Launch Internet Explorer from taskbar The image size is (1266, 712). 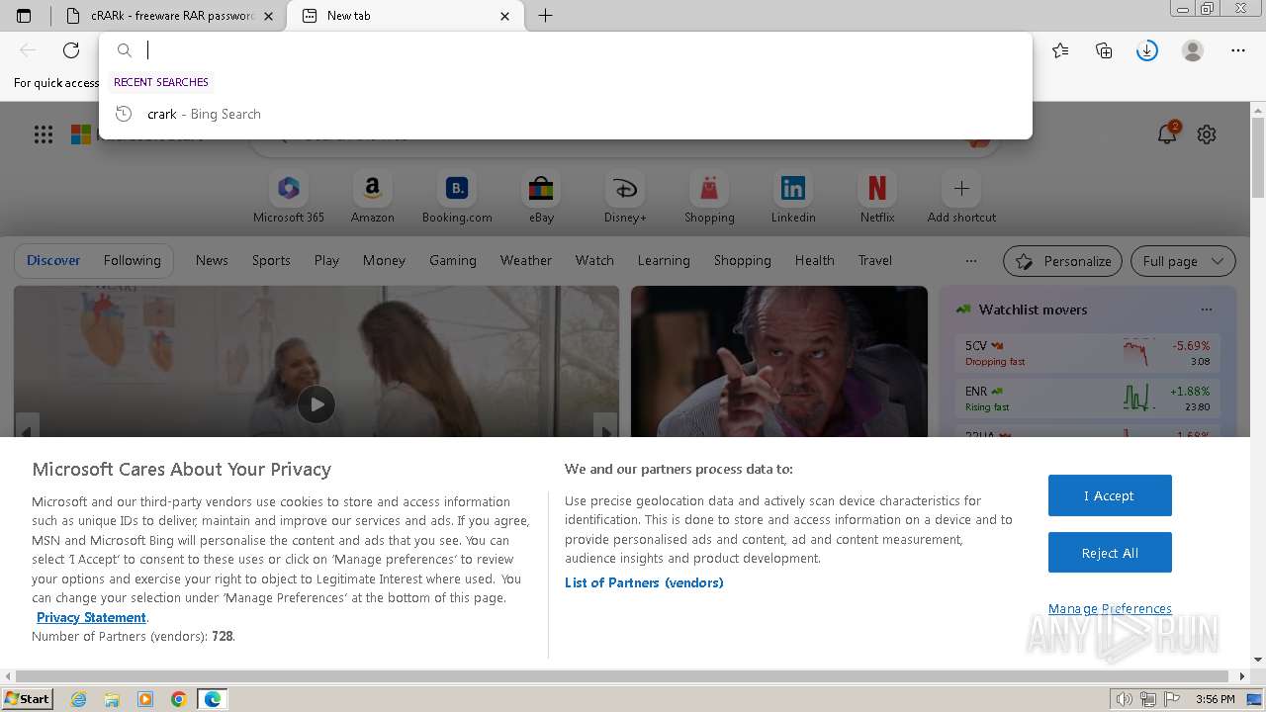79,699
